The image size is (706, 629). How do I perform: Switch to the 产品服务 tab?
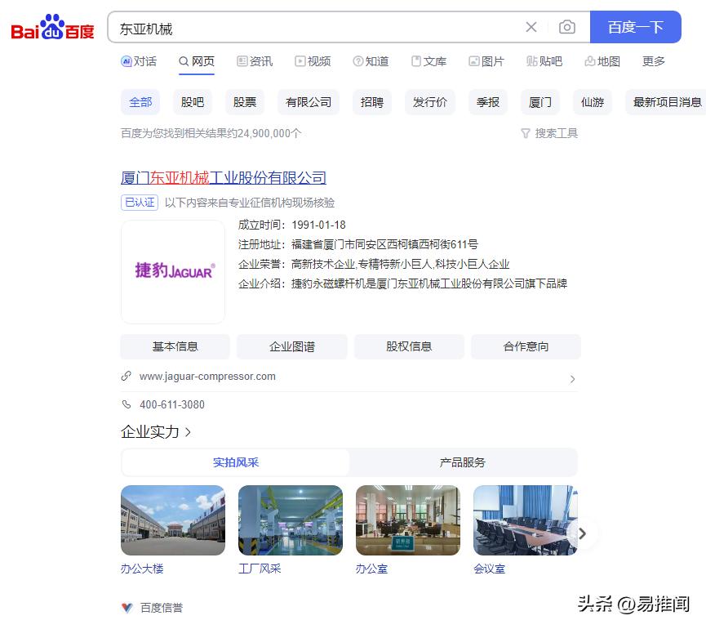click(x=463, y=462)
